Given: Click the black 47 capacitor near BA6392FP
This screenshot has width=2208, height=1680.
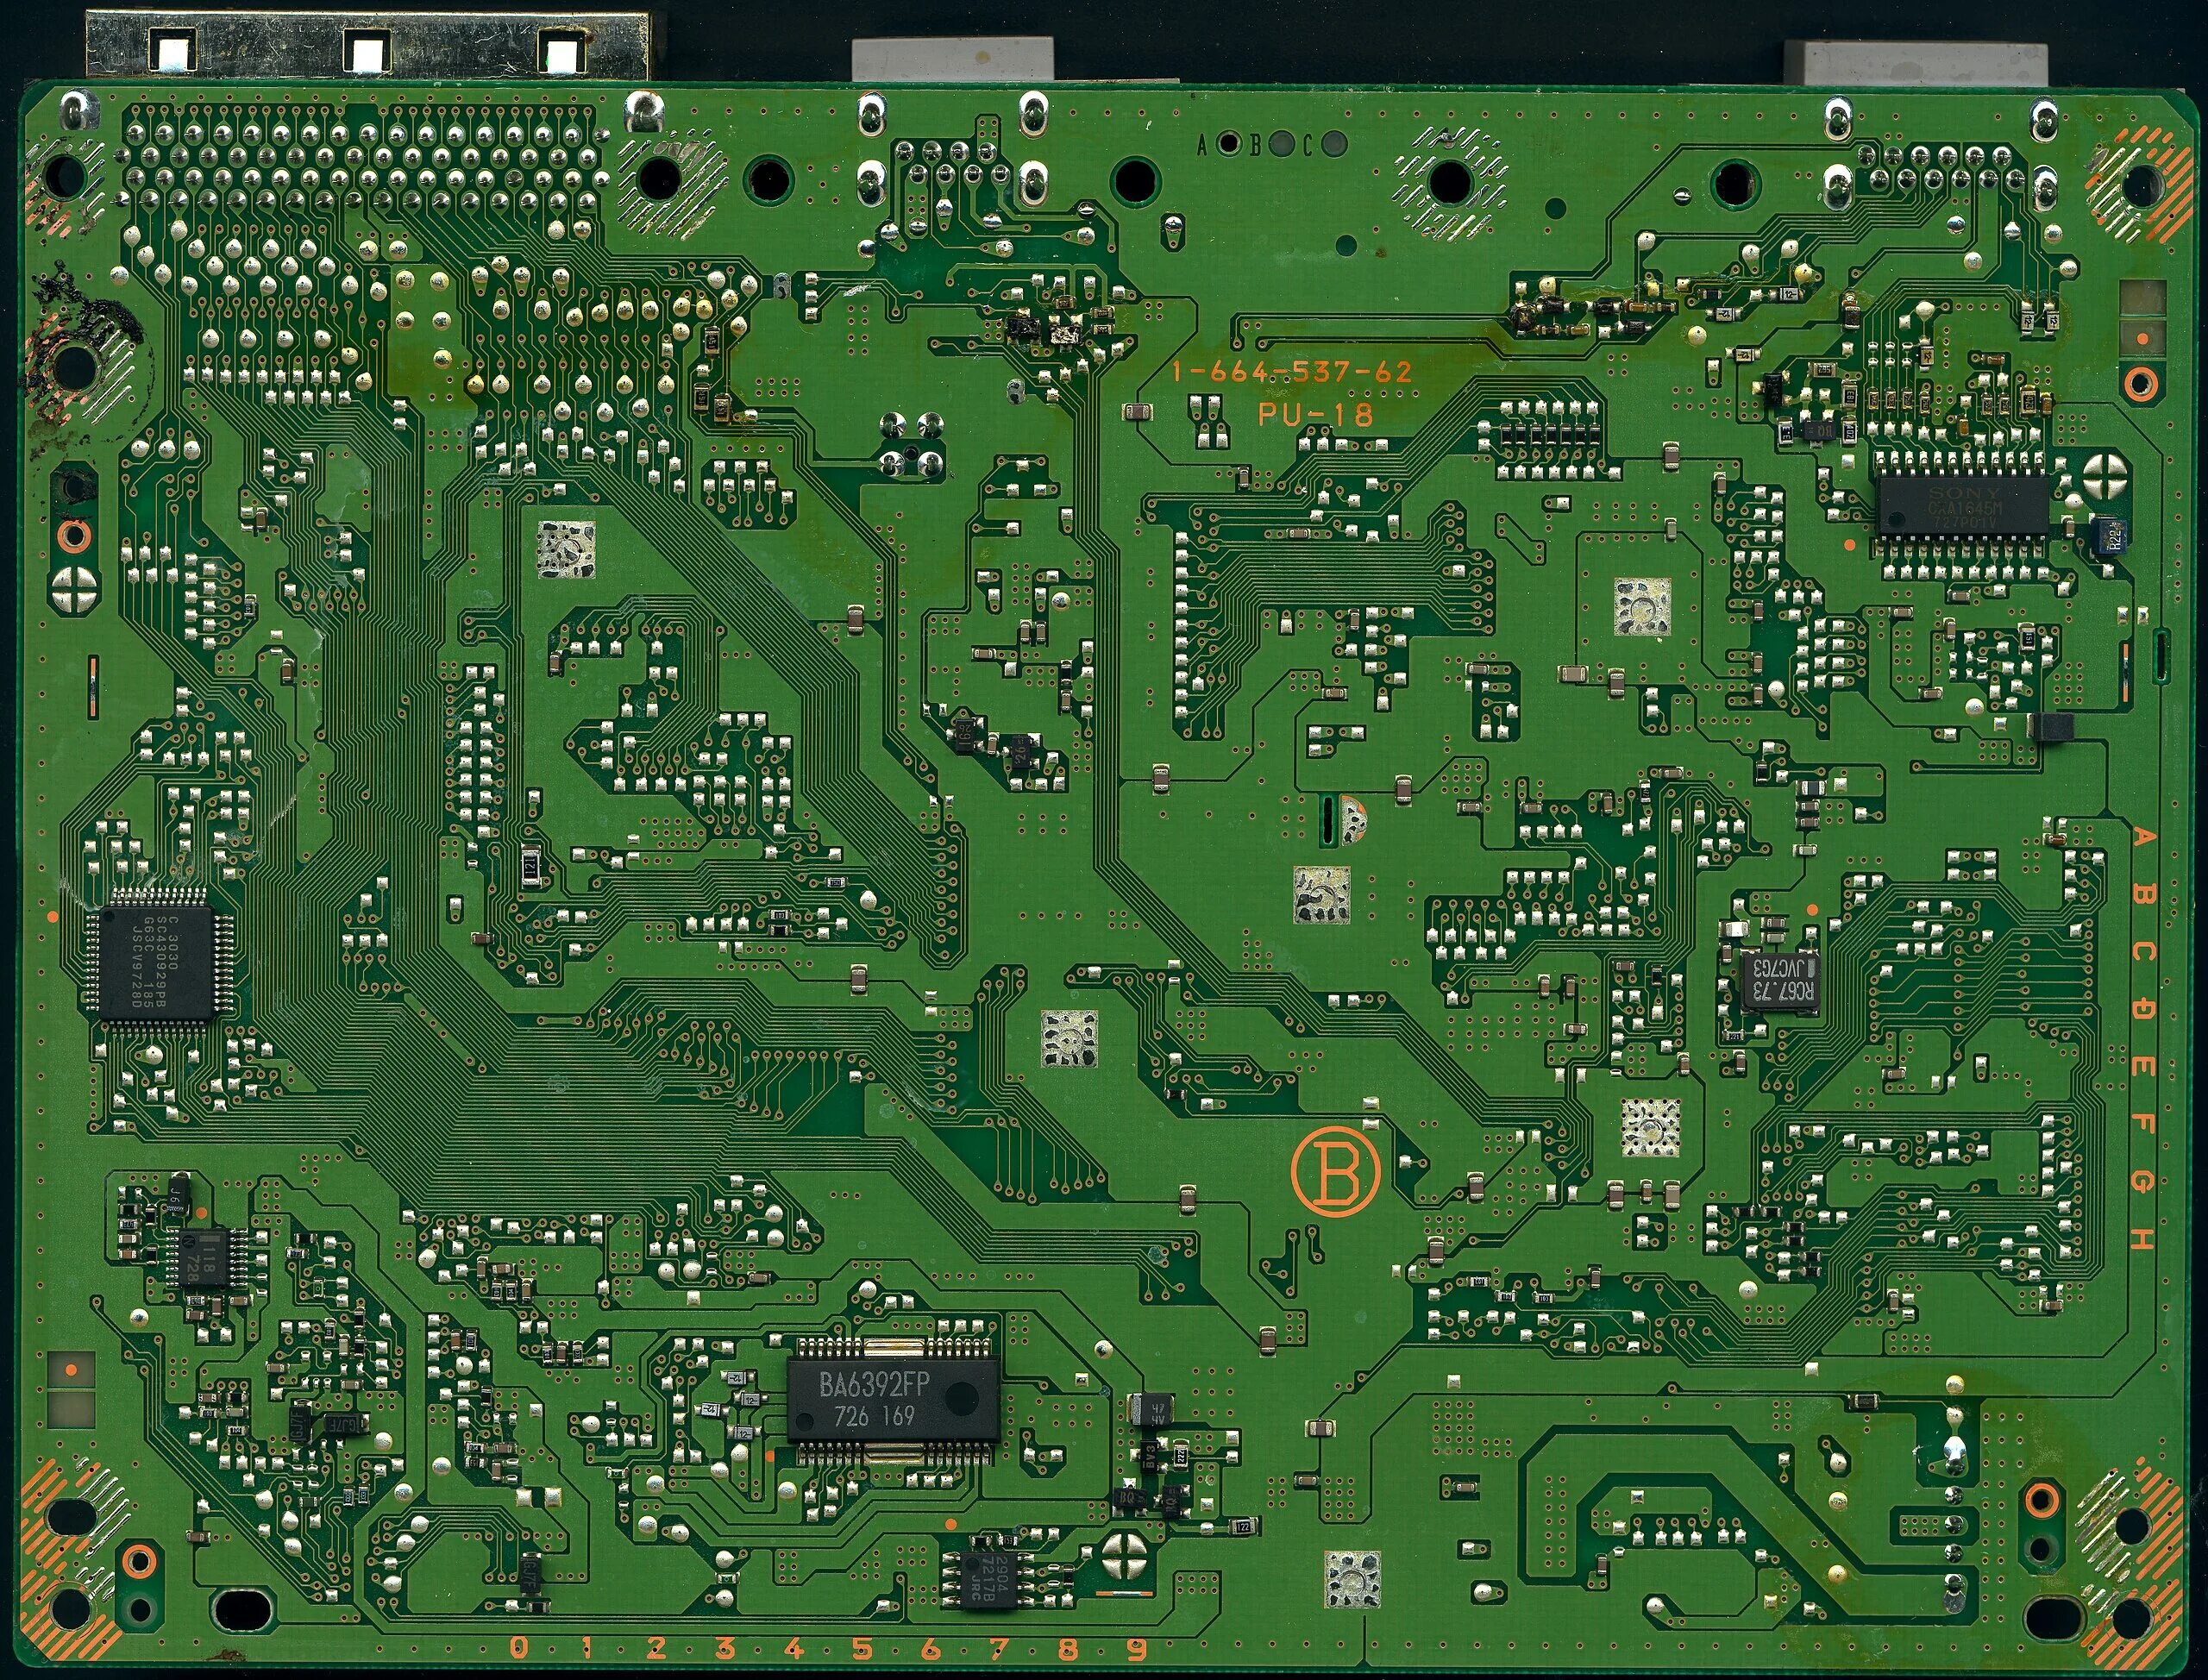Looking at the screenshot, I should 1151,1411.
